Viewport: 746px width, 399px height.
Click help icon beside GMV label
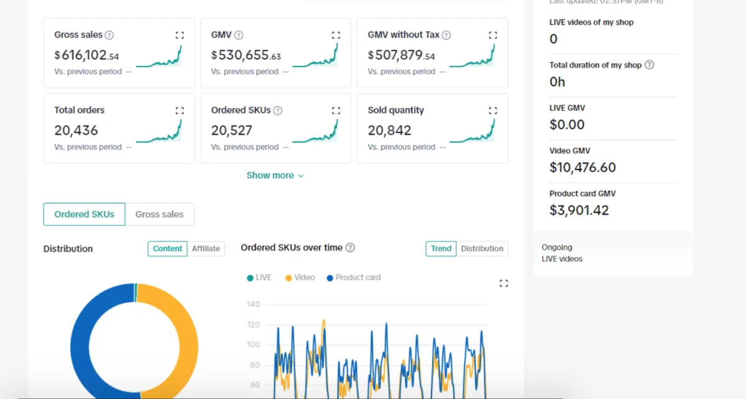coord(239,35)
